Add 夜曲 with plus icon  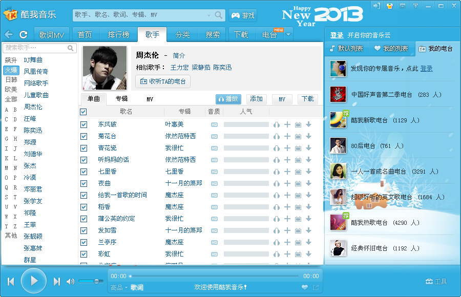point(287,183)
